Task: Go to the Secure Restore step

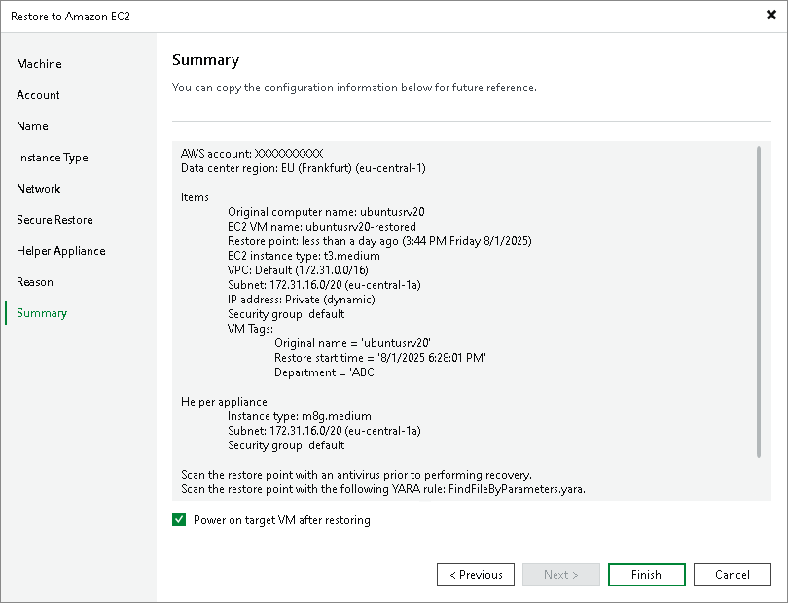Action: 54,220
